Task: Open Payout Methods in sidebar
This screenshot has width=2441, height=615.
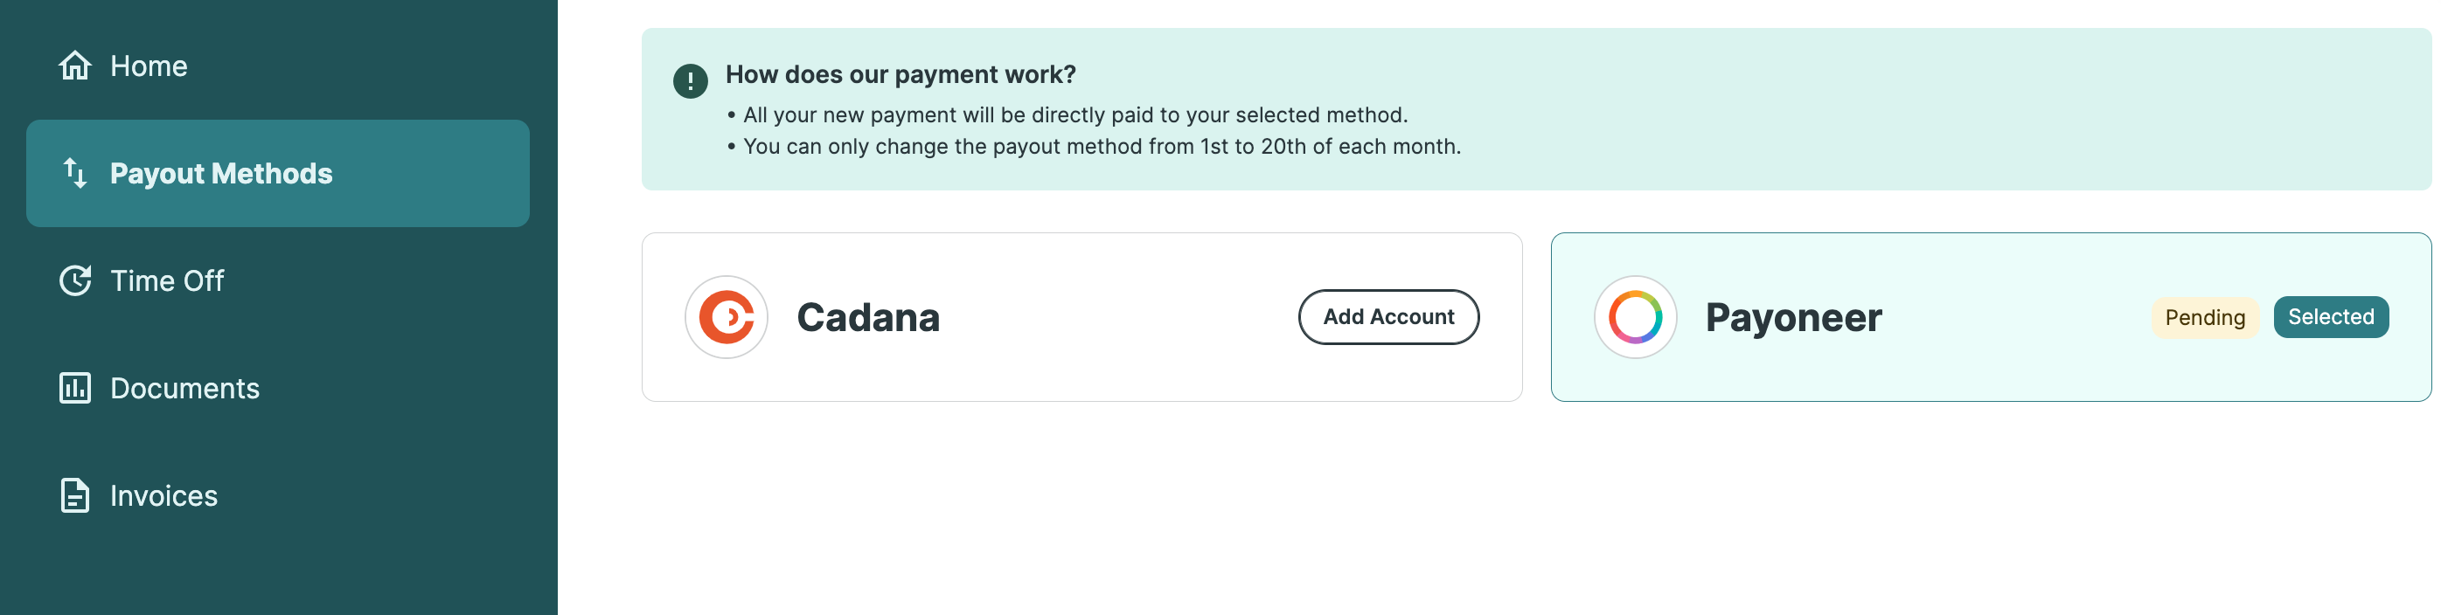Action: pyautogui.click(x=278, y=173)
